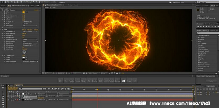Click the Paste button in keyframes panel
Image resolution: width=219 pixels, height=108 pixels.
pos(211,81)
